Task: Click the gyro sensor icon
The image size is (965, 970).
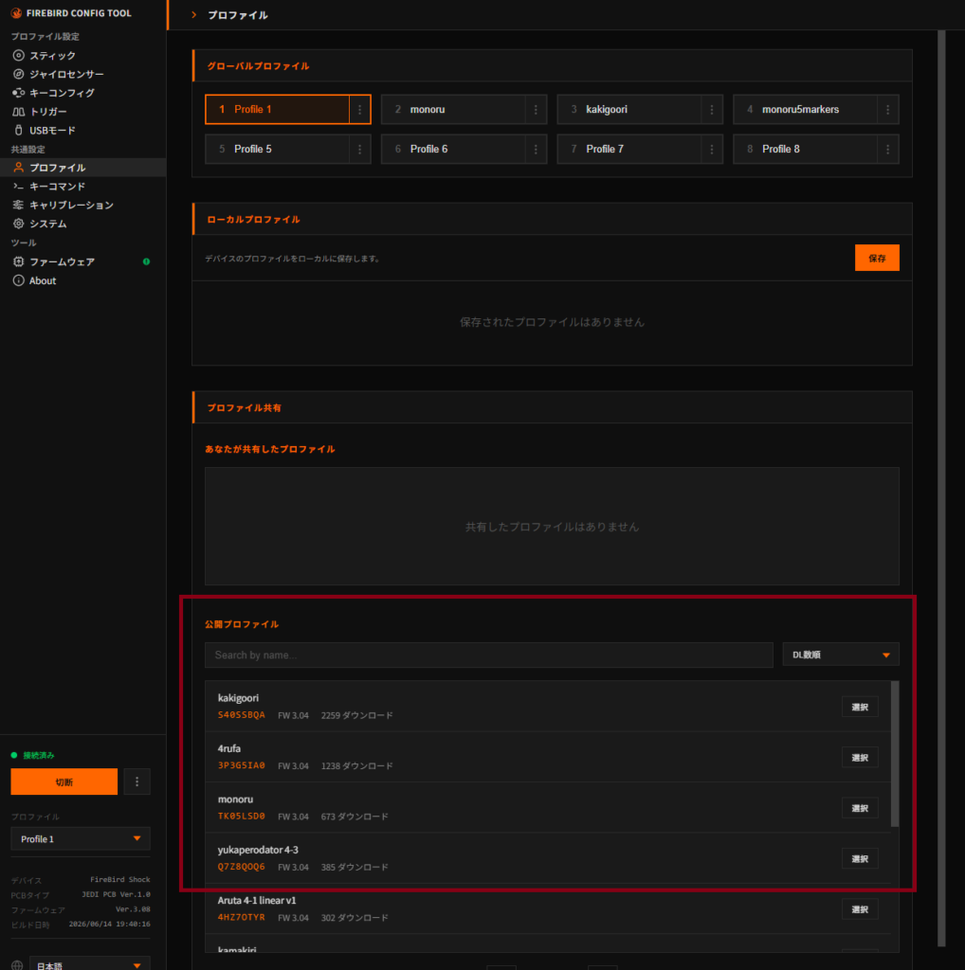Action: [19, 74]
